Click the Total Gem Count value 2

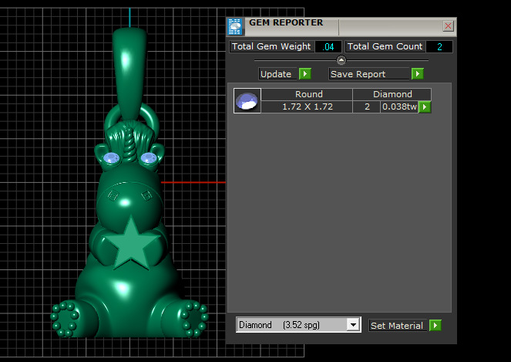[x=439, y=46]
